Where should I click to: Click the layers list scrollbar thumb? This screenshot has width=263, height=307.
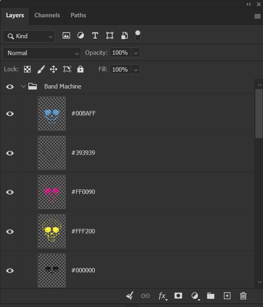(259, 113)
